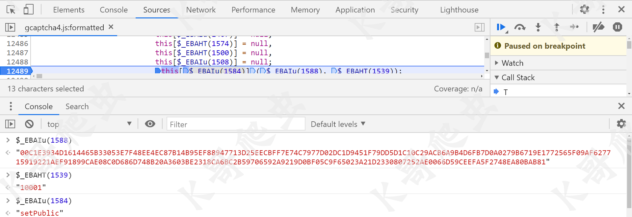
Task: Click the console vertical scrollbar
Action: point(629,173)
